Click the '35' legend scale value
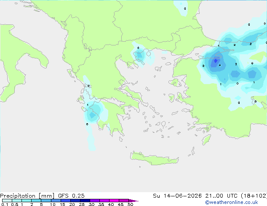 (x=101, y=204)
